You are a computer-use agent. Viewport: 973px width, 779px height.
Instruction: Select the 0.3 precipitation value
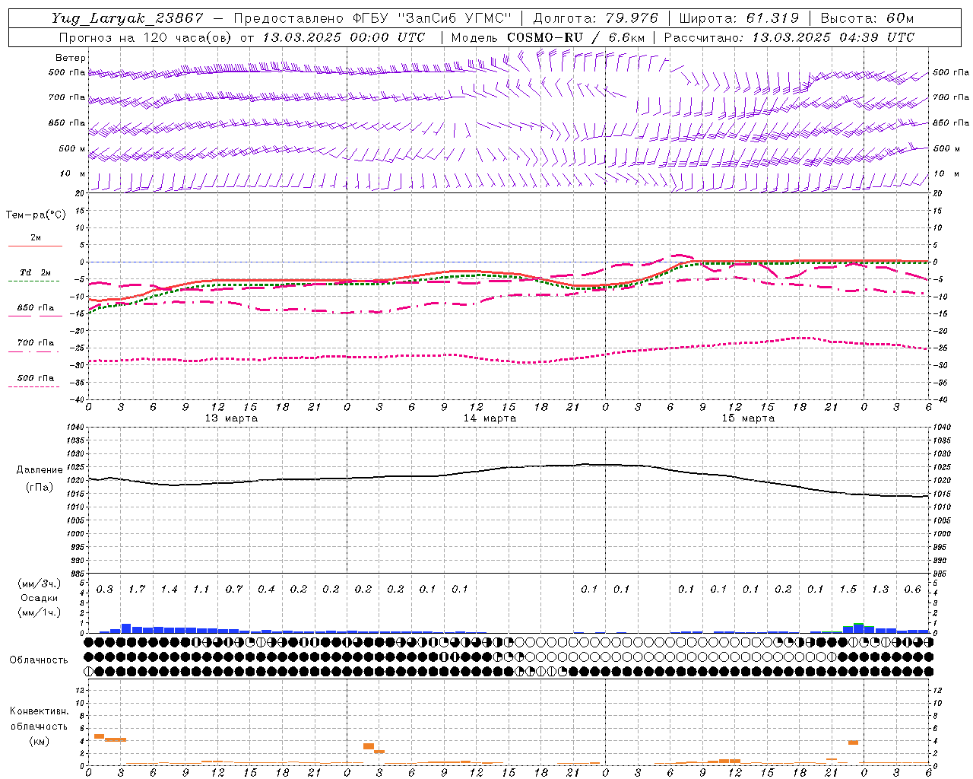pyautogui.click(x=105, y=590)
